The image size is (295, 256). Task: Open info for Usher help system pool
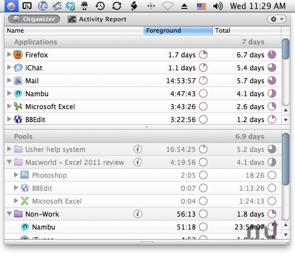tap(138, 149)
